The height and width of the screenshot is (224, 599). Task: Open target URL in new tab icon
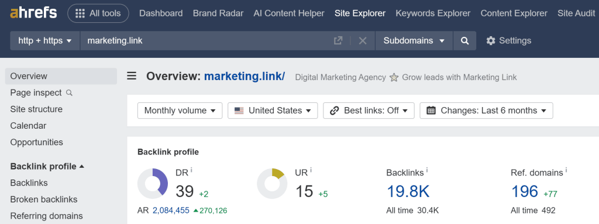tap(338, 40)
